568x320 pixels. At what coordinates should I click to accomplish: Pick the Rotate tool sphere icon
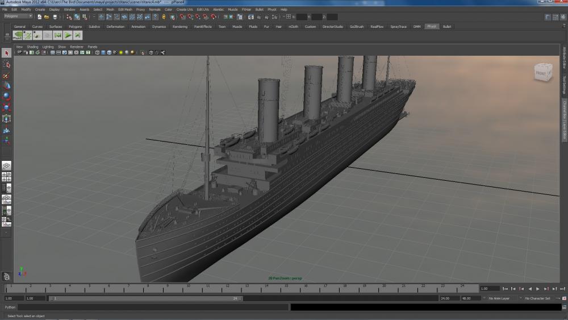click(6, 97)
